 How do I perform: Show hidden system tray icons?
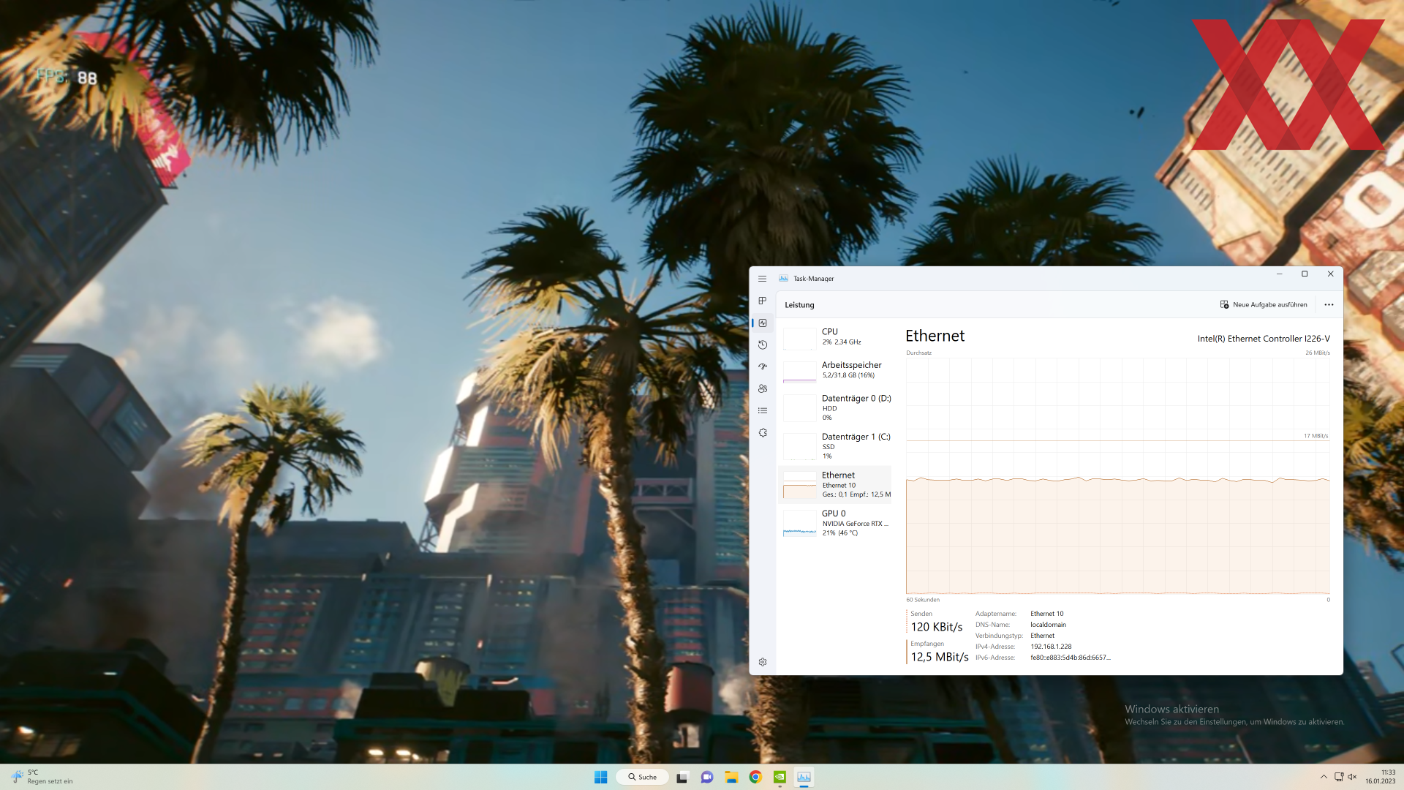coord(1324,777)
